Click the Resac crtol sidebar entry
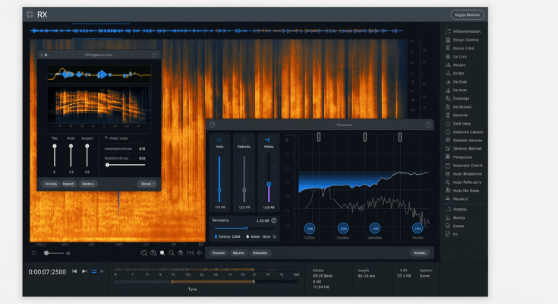This screenshot has height=304, width=558. 460,48
